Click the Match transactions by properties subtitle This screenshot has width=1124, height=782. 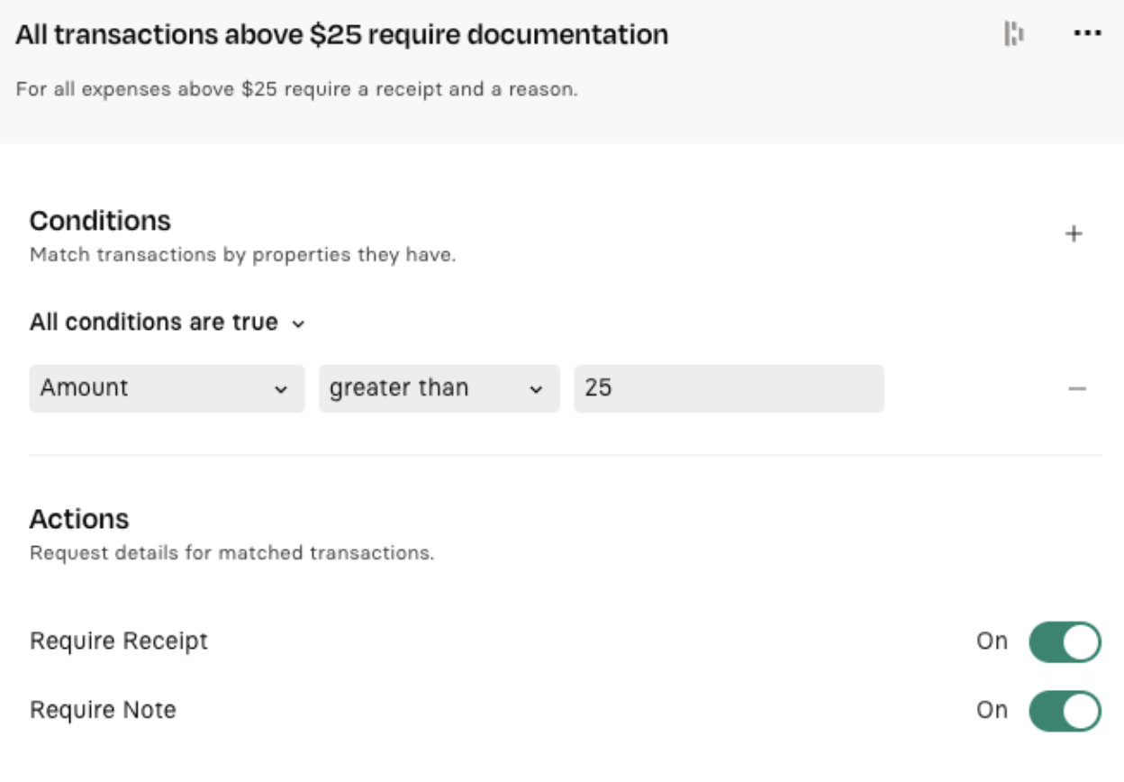pos(243,255)
